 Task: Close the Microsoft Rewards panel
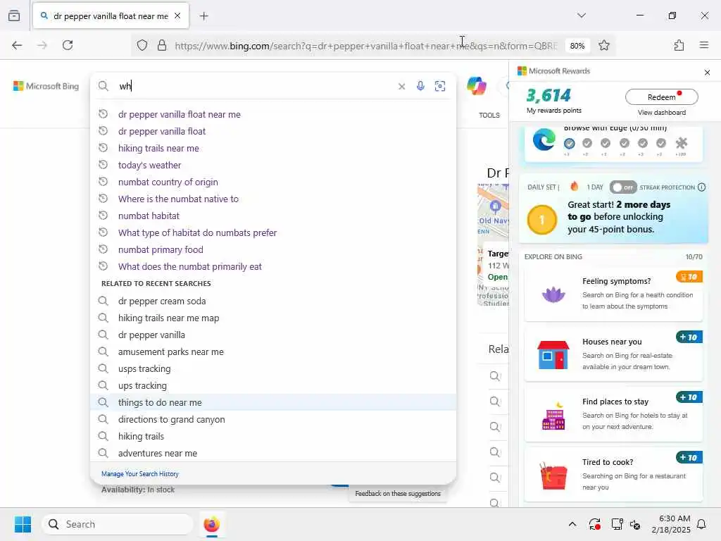click(707, 73)
